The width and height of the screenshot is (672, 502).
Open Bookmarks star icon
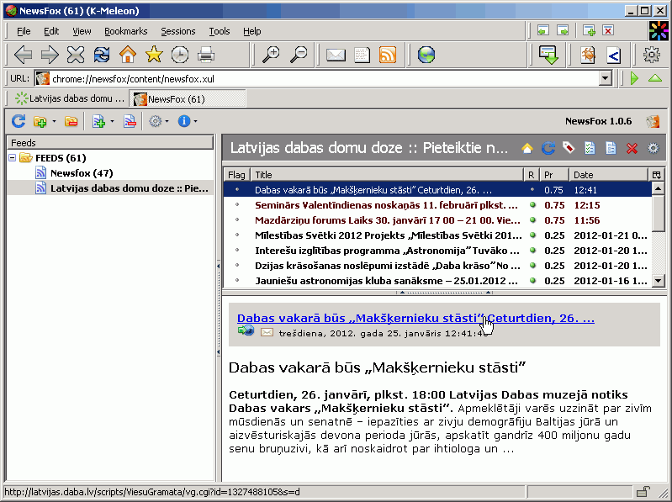pos(154,55)
